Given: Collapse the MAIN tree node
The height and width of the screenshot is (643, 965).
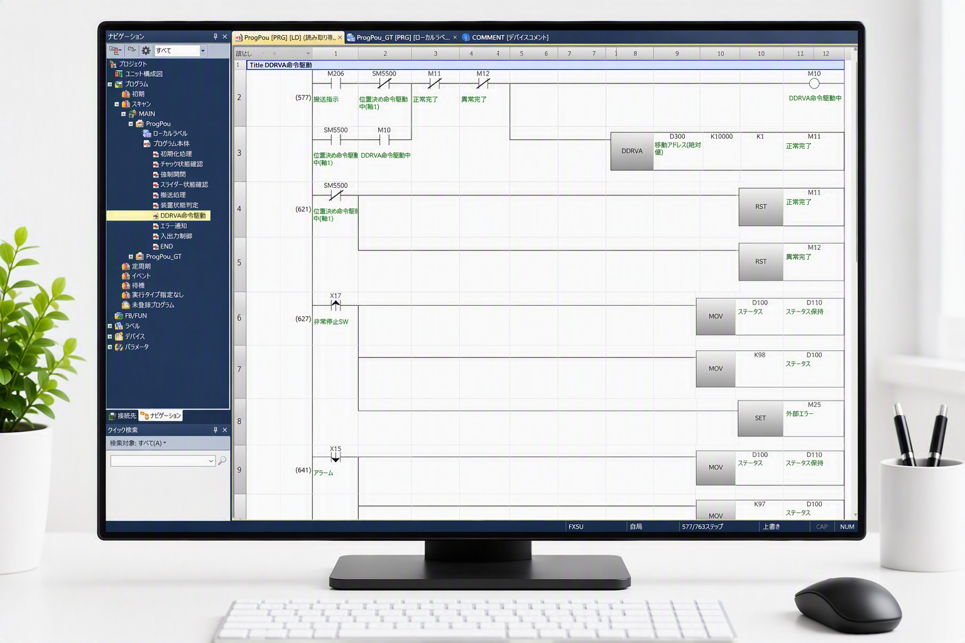Looking at the screenshot, I should tap(124, 114).
